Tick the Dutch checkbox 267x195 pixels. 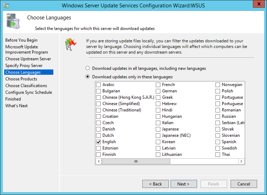point(99,135)
